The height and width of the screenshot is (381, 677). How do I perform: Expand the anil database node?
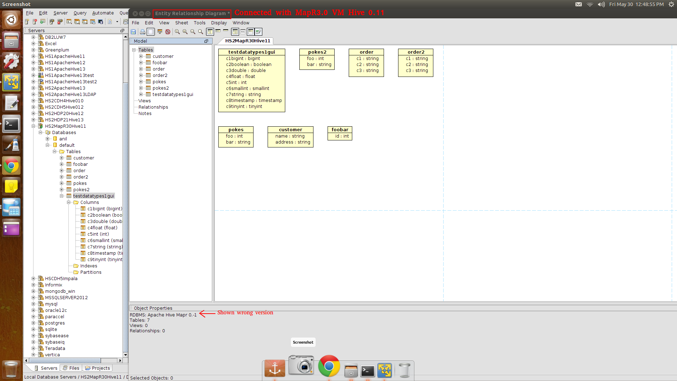pos(48,139)
